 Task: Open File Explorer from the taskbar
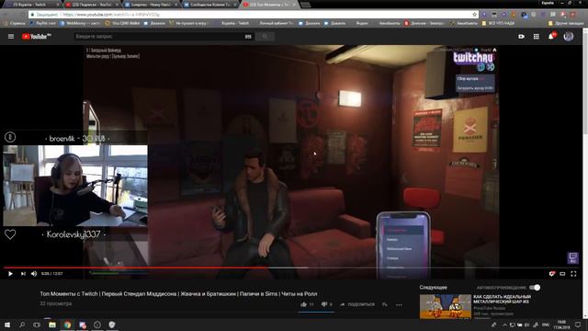52,325
